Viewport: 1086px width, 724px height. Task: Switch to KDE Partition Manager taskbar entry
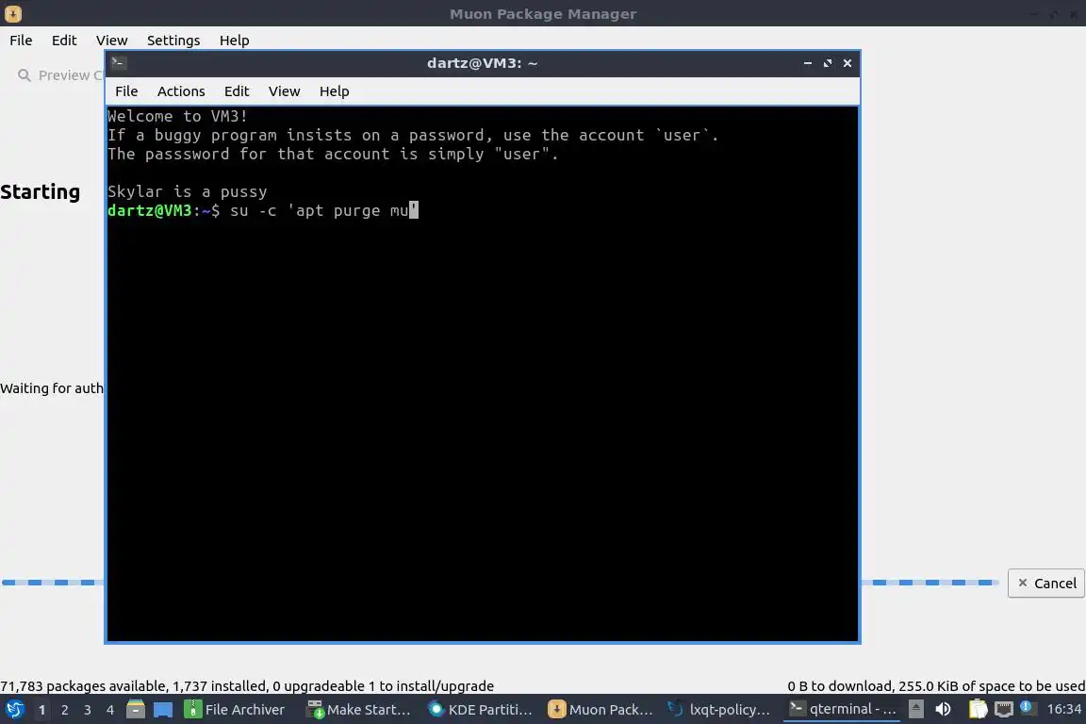click(481, 710)
